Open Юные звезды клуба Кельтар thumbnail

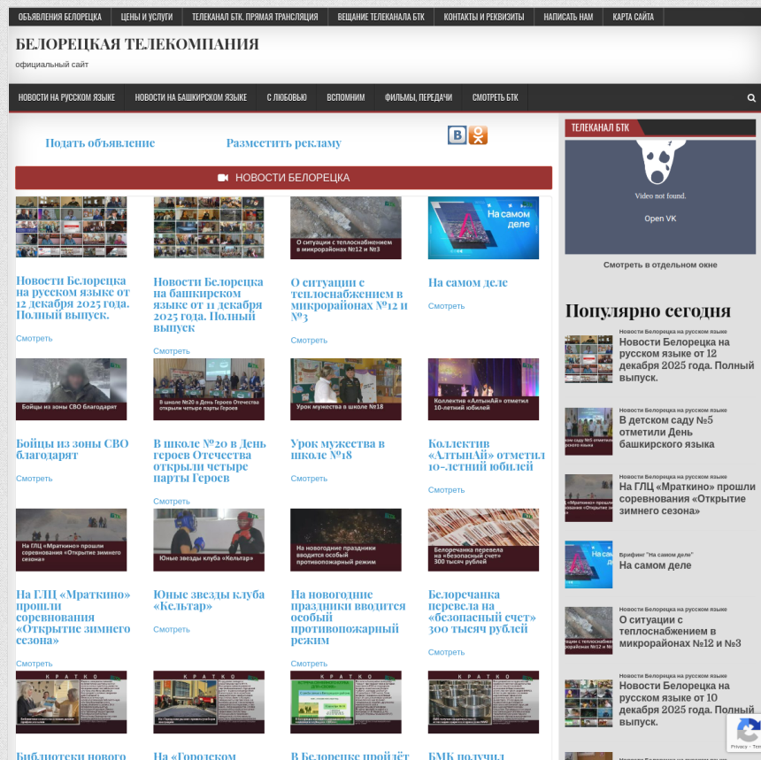[209, 540]
